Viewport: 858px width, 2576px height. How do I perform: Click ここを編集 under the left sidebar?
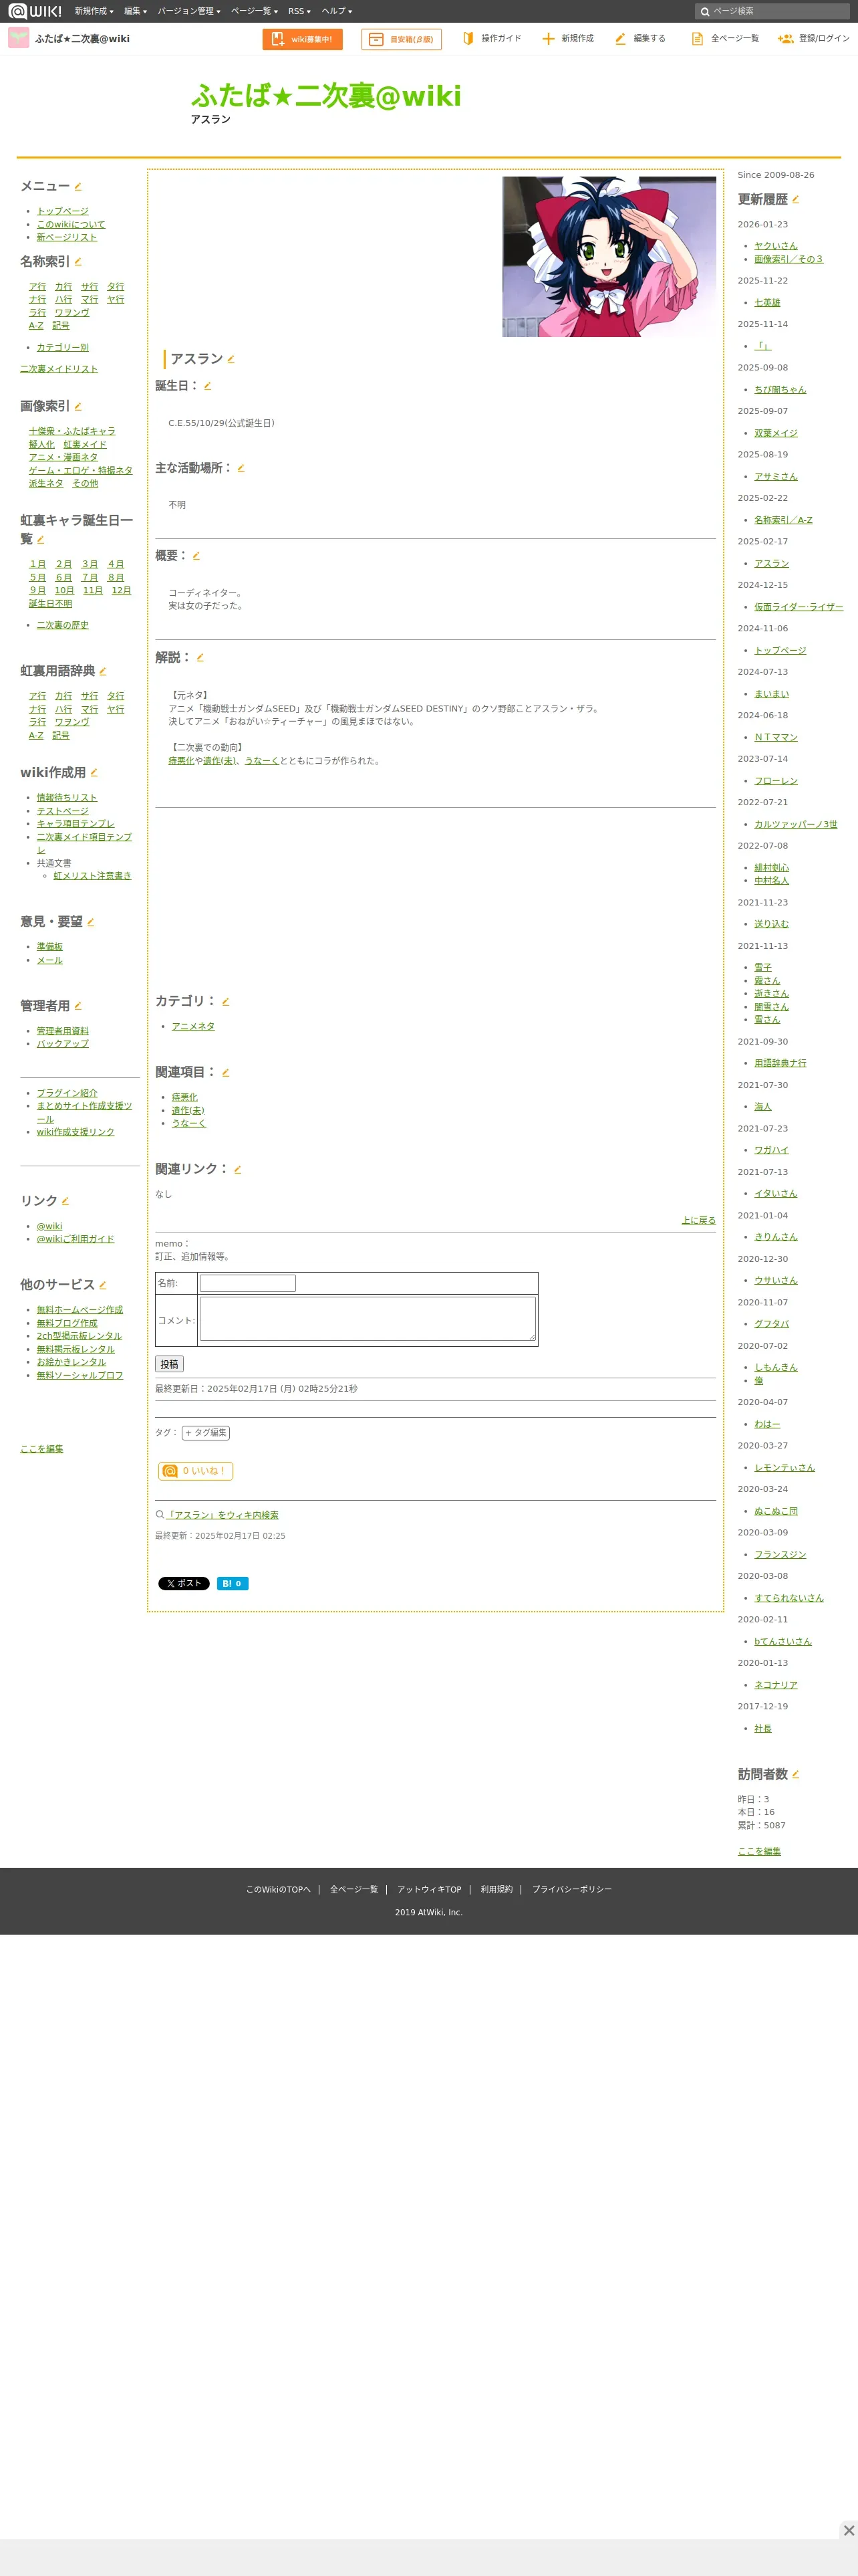click(42, 1449)
